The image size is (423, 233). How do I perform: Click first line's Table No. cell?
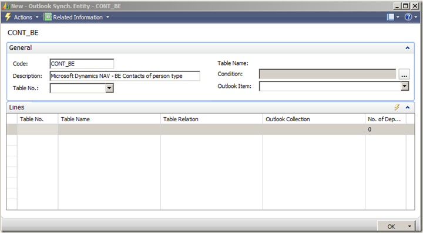(38, 129)
